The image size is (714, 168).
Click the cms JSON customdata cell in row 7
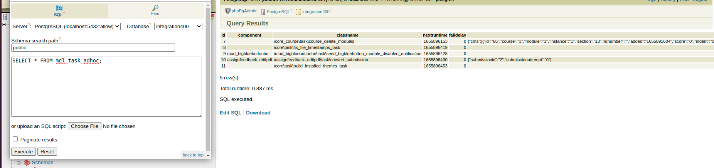tap(591, 41)
